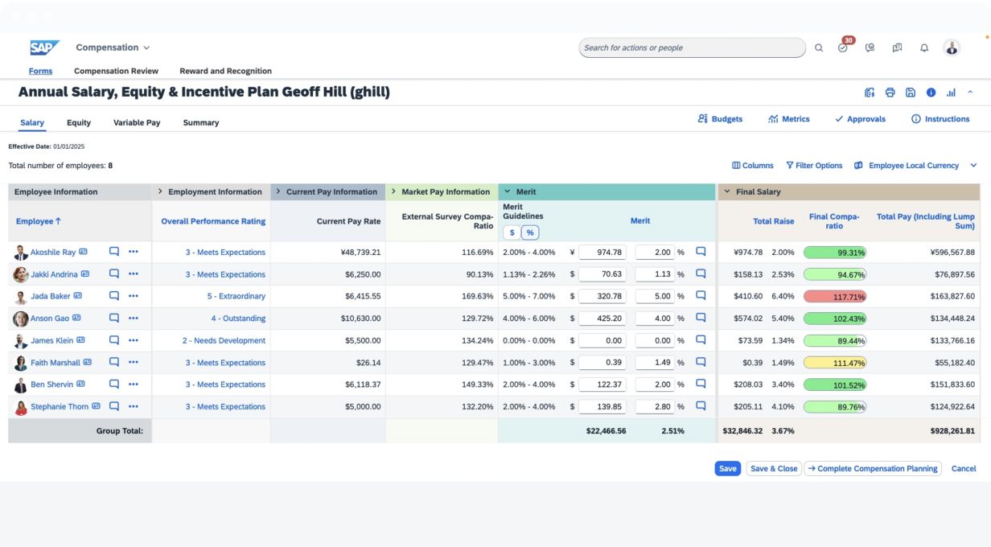
Task: Open the three-dots actions menu for Anson Gao
Action: coord(134,319)
